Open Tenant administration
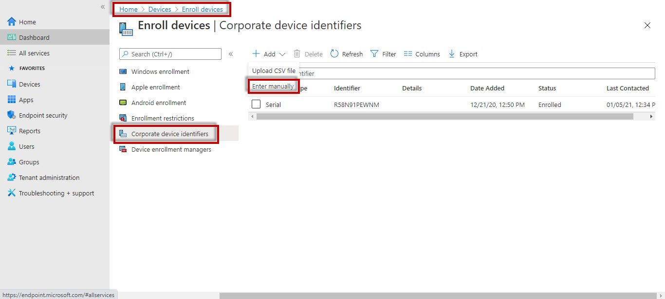This screenshot has height=299, width=665. 11,177
